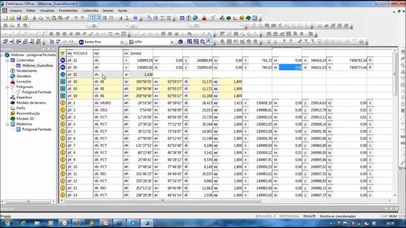This screenshot has width=406, height=228.
Task: Collapse the Poligonais tree node
Action: [x=8, y=87]
